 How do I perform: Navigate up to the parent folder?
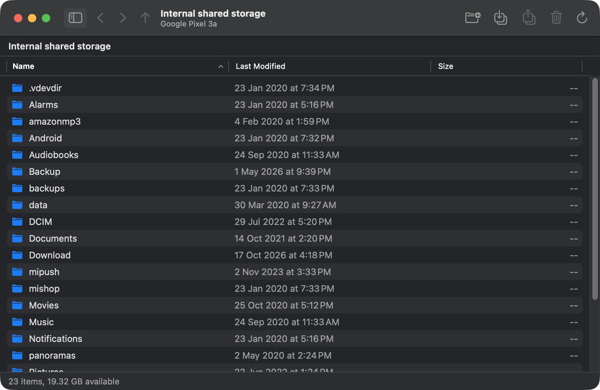point(145,18)
